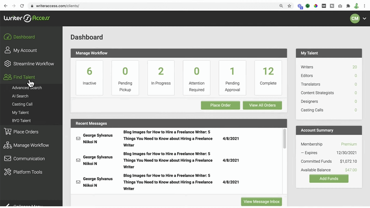370x208 pixels.
Task: Open the 0 Pending Pickup card
Action: [125, 78]
